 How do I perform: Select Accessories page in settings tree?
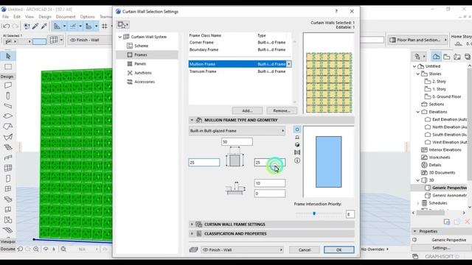tap(145, 82)
